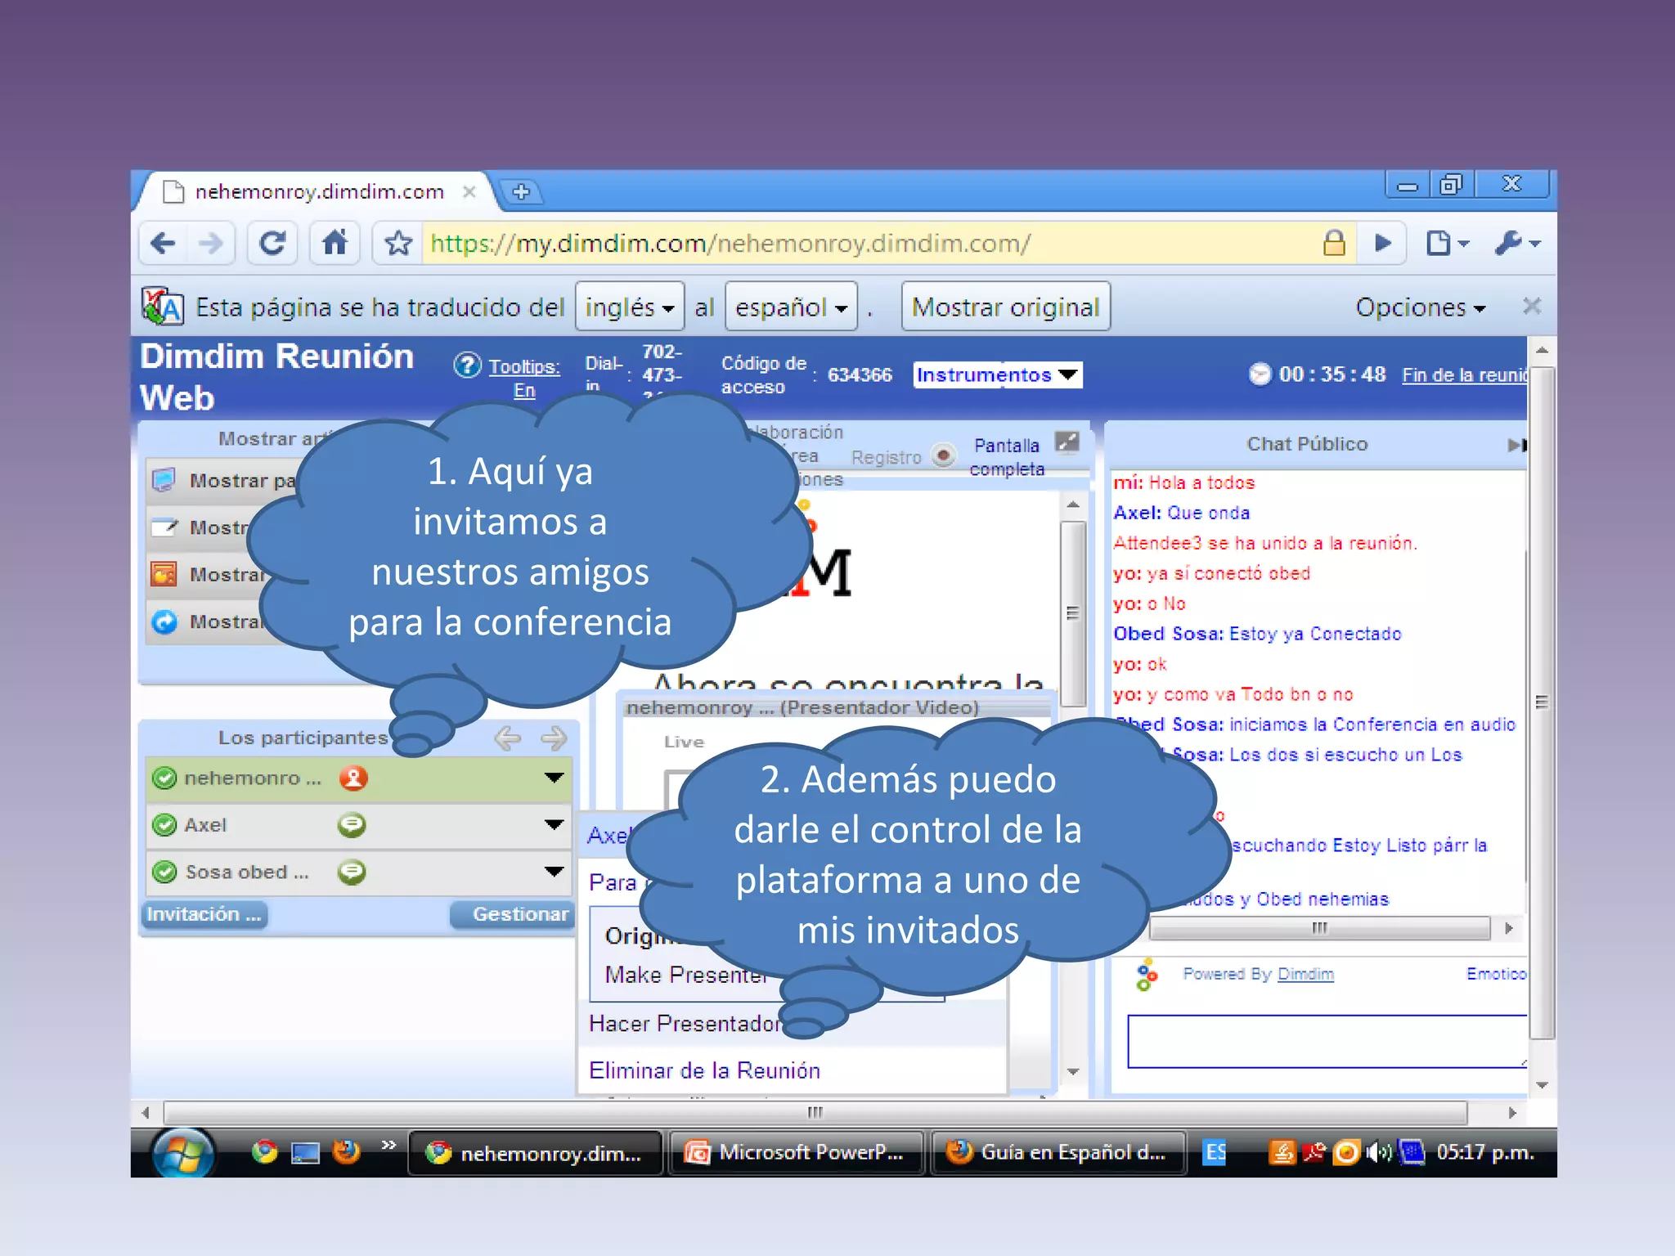Toggle the green check next to Axel

click(165, 825)
